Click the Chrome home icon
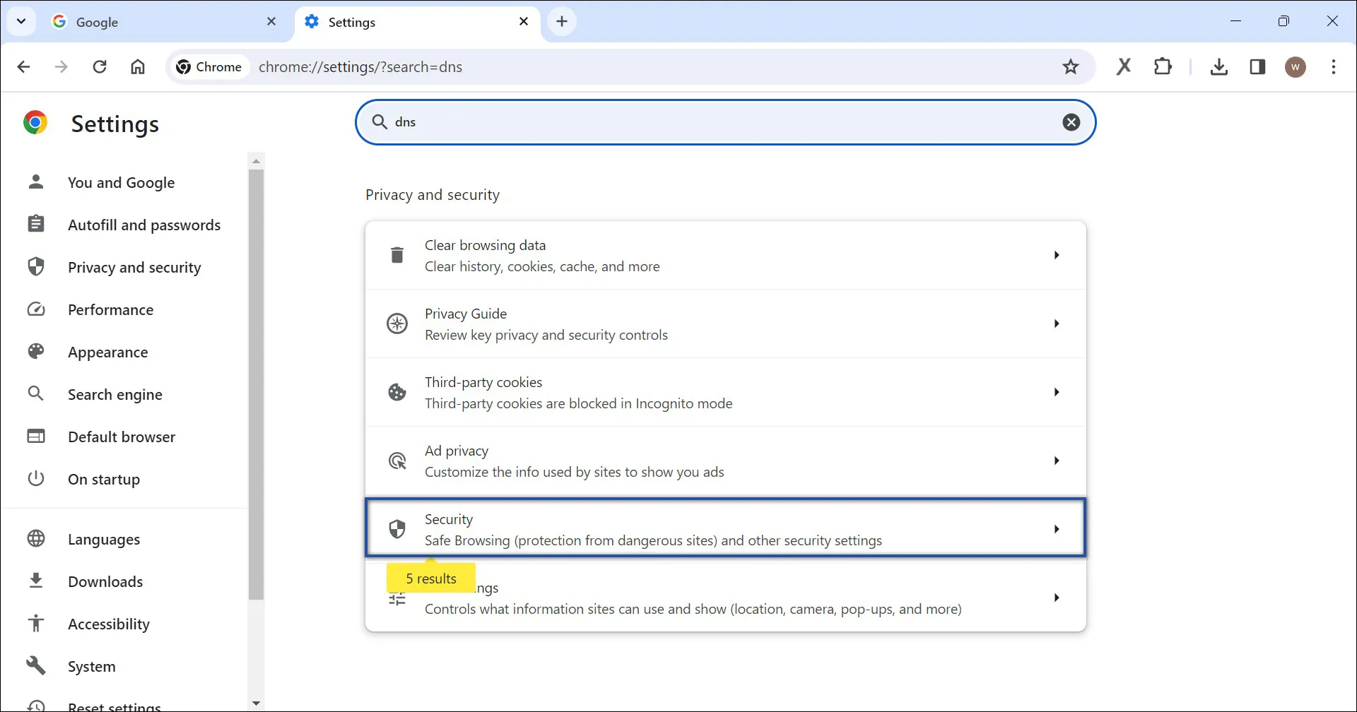 tap(137, 66)
